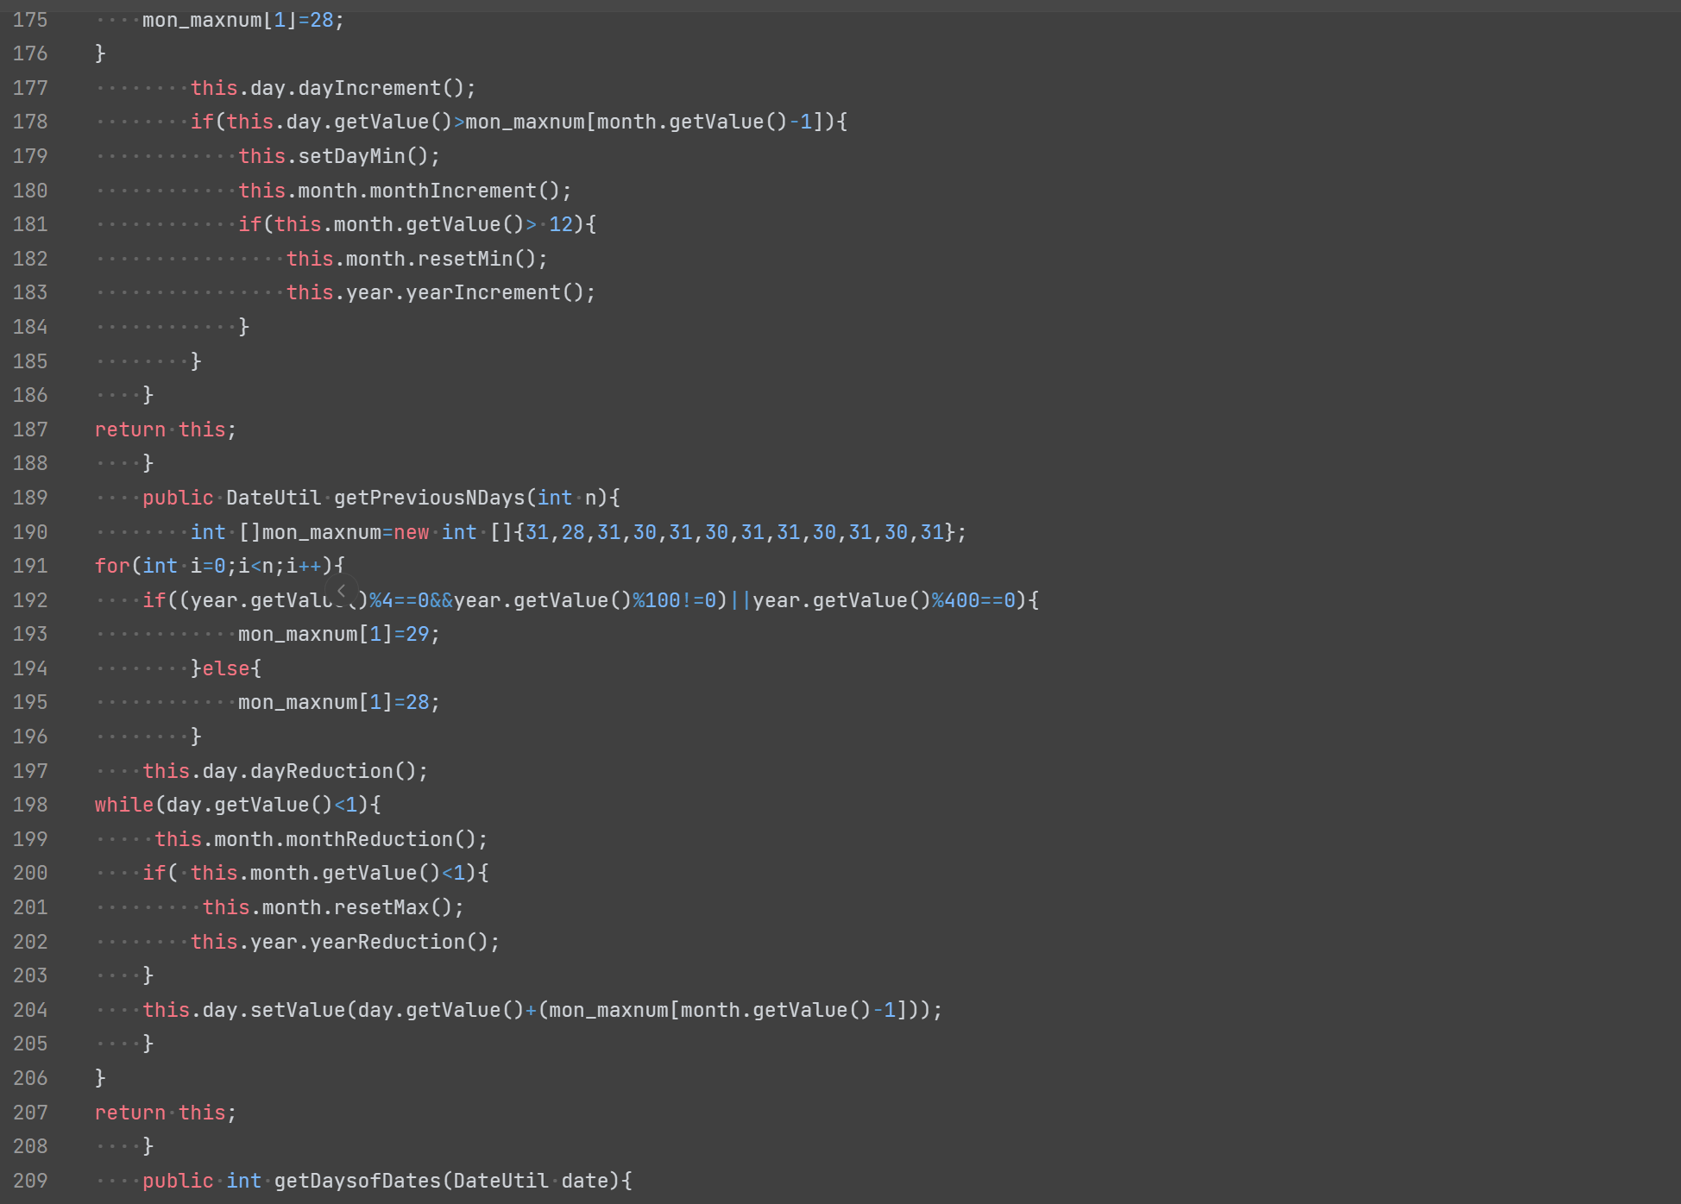Viewport: 1681px width, 1204px height.
Task: Click the else keyword on line 194
Action: tap(225, 668)
